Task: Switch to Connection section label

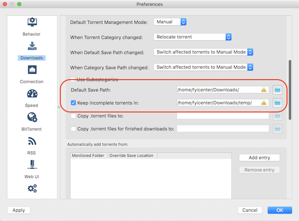Action: click(32, 82)
